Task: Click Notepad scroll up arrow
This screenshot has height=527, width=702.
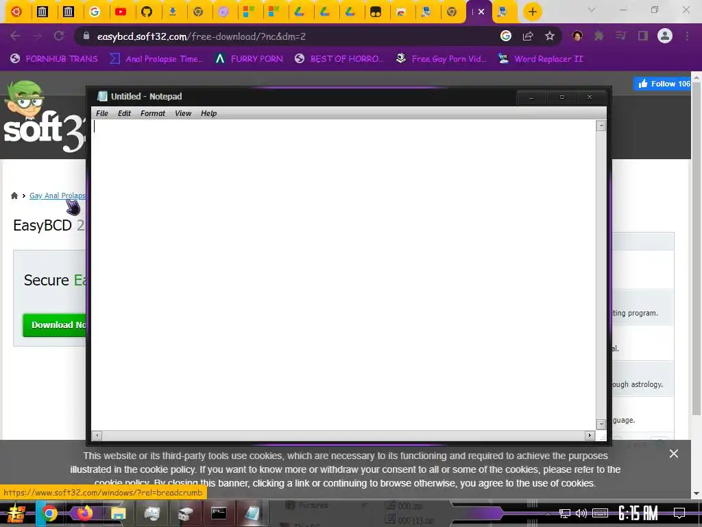Action: pos(601,126)
